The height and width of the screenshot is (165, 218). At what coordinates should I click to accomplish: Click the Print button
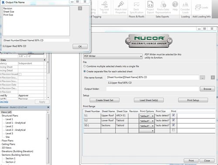(191, 161)
